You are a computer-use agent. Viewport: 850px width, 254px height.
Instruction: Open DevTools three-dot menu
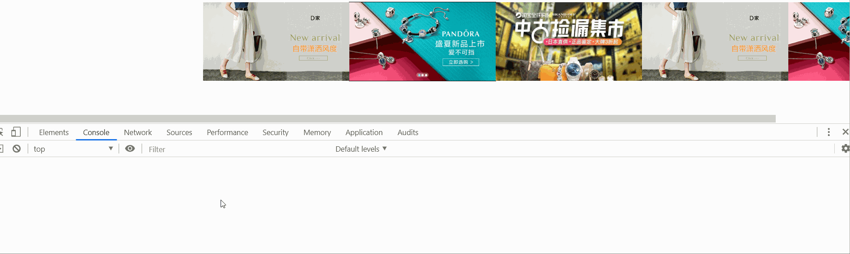829,132
